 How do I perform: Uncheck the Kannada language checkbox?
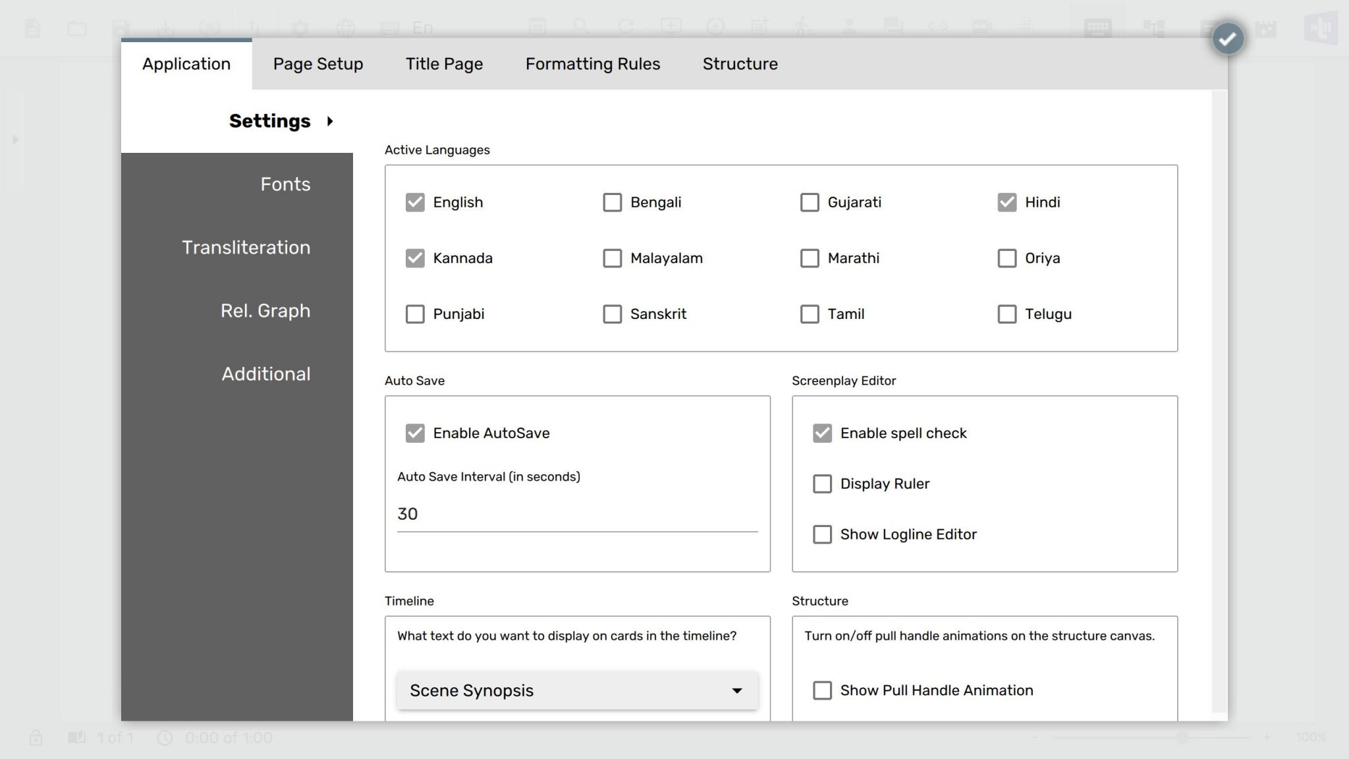pyautogui.click(x=415, y=258)
